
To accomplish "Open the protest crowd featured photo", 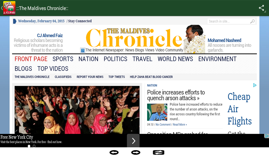I will click(x=77, y=110).
